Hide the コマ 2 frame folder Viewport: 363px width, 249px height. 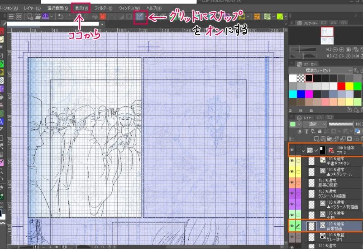(x=292, y=150)
